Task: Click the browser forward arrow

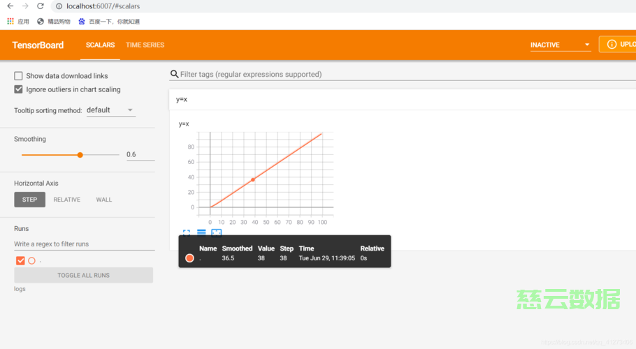Action: 25,6
